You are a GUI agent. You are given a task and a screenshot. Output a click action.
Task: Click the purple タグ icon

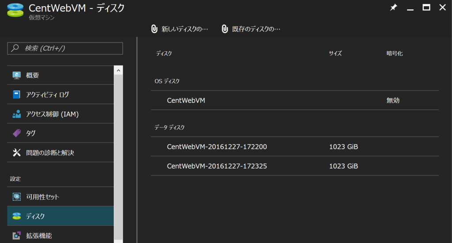[17, 133]
